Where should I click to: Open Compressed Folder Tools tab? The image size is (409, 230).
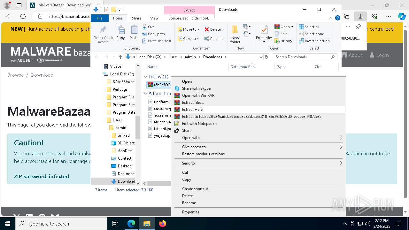(189, 18)
